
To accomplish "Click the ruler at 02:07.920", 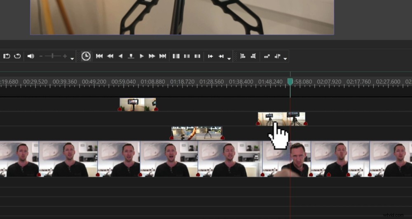I will (329, 82).
